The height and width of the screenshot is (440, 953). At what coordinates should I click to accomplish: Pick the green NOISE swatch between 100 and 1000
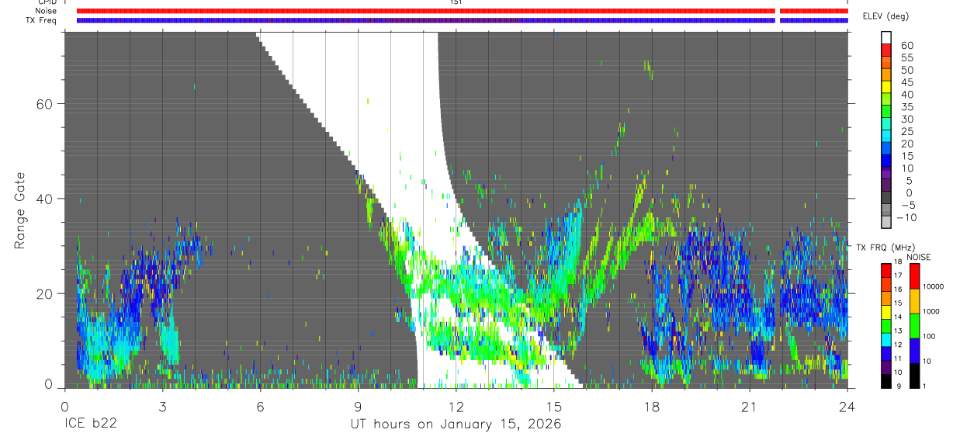coord(914,324)
